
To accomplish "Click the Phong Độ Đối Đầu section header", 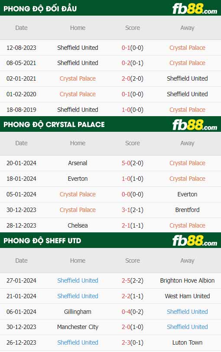I will 40,9.
